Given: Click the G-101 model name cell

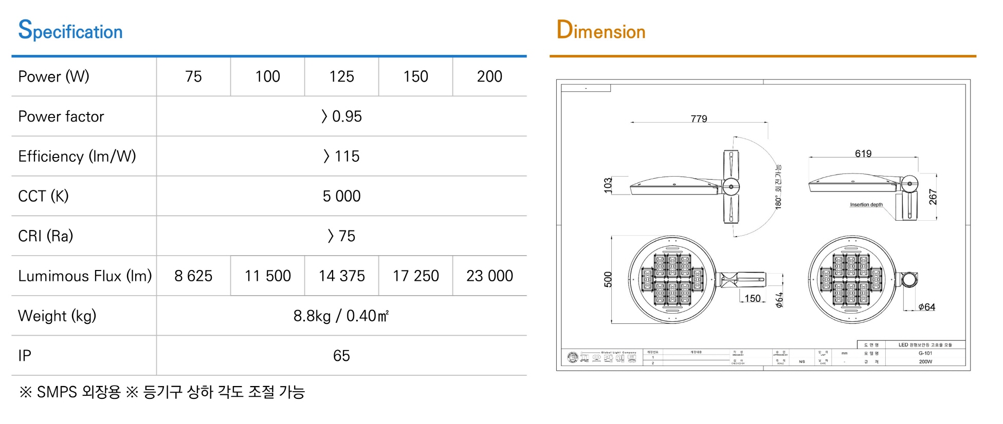Looking at the screenshot, I should [x=925, y=353].
